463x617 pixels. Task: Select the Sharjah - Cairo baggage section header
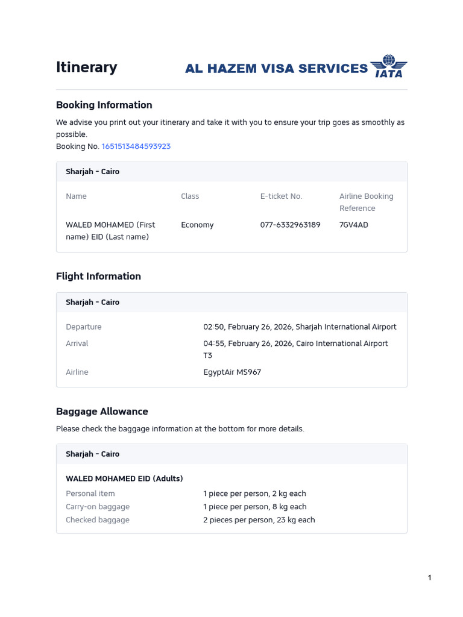click(231, 454)
